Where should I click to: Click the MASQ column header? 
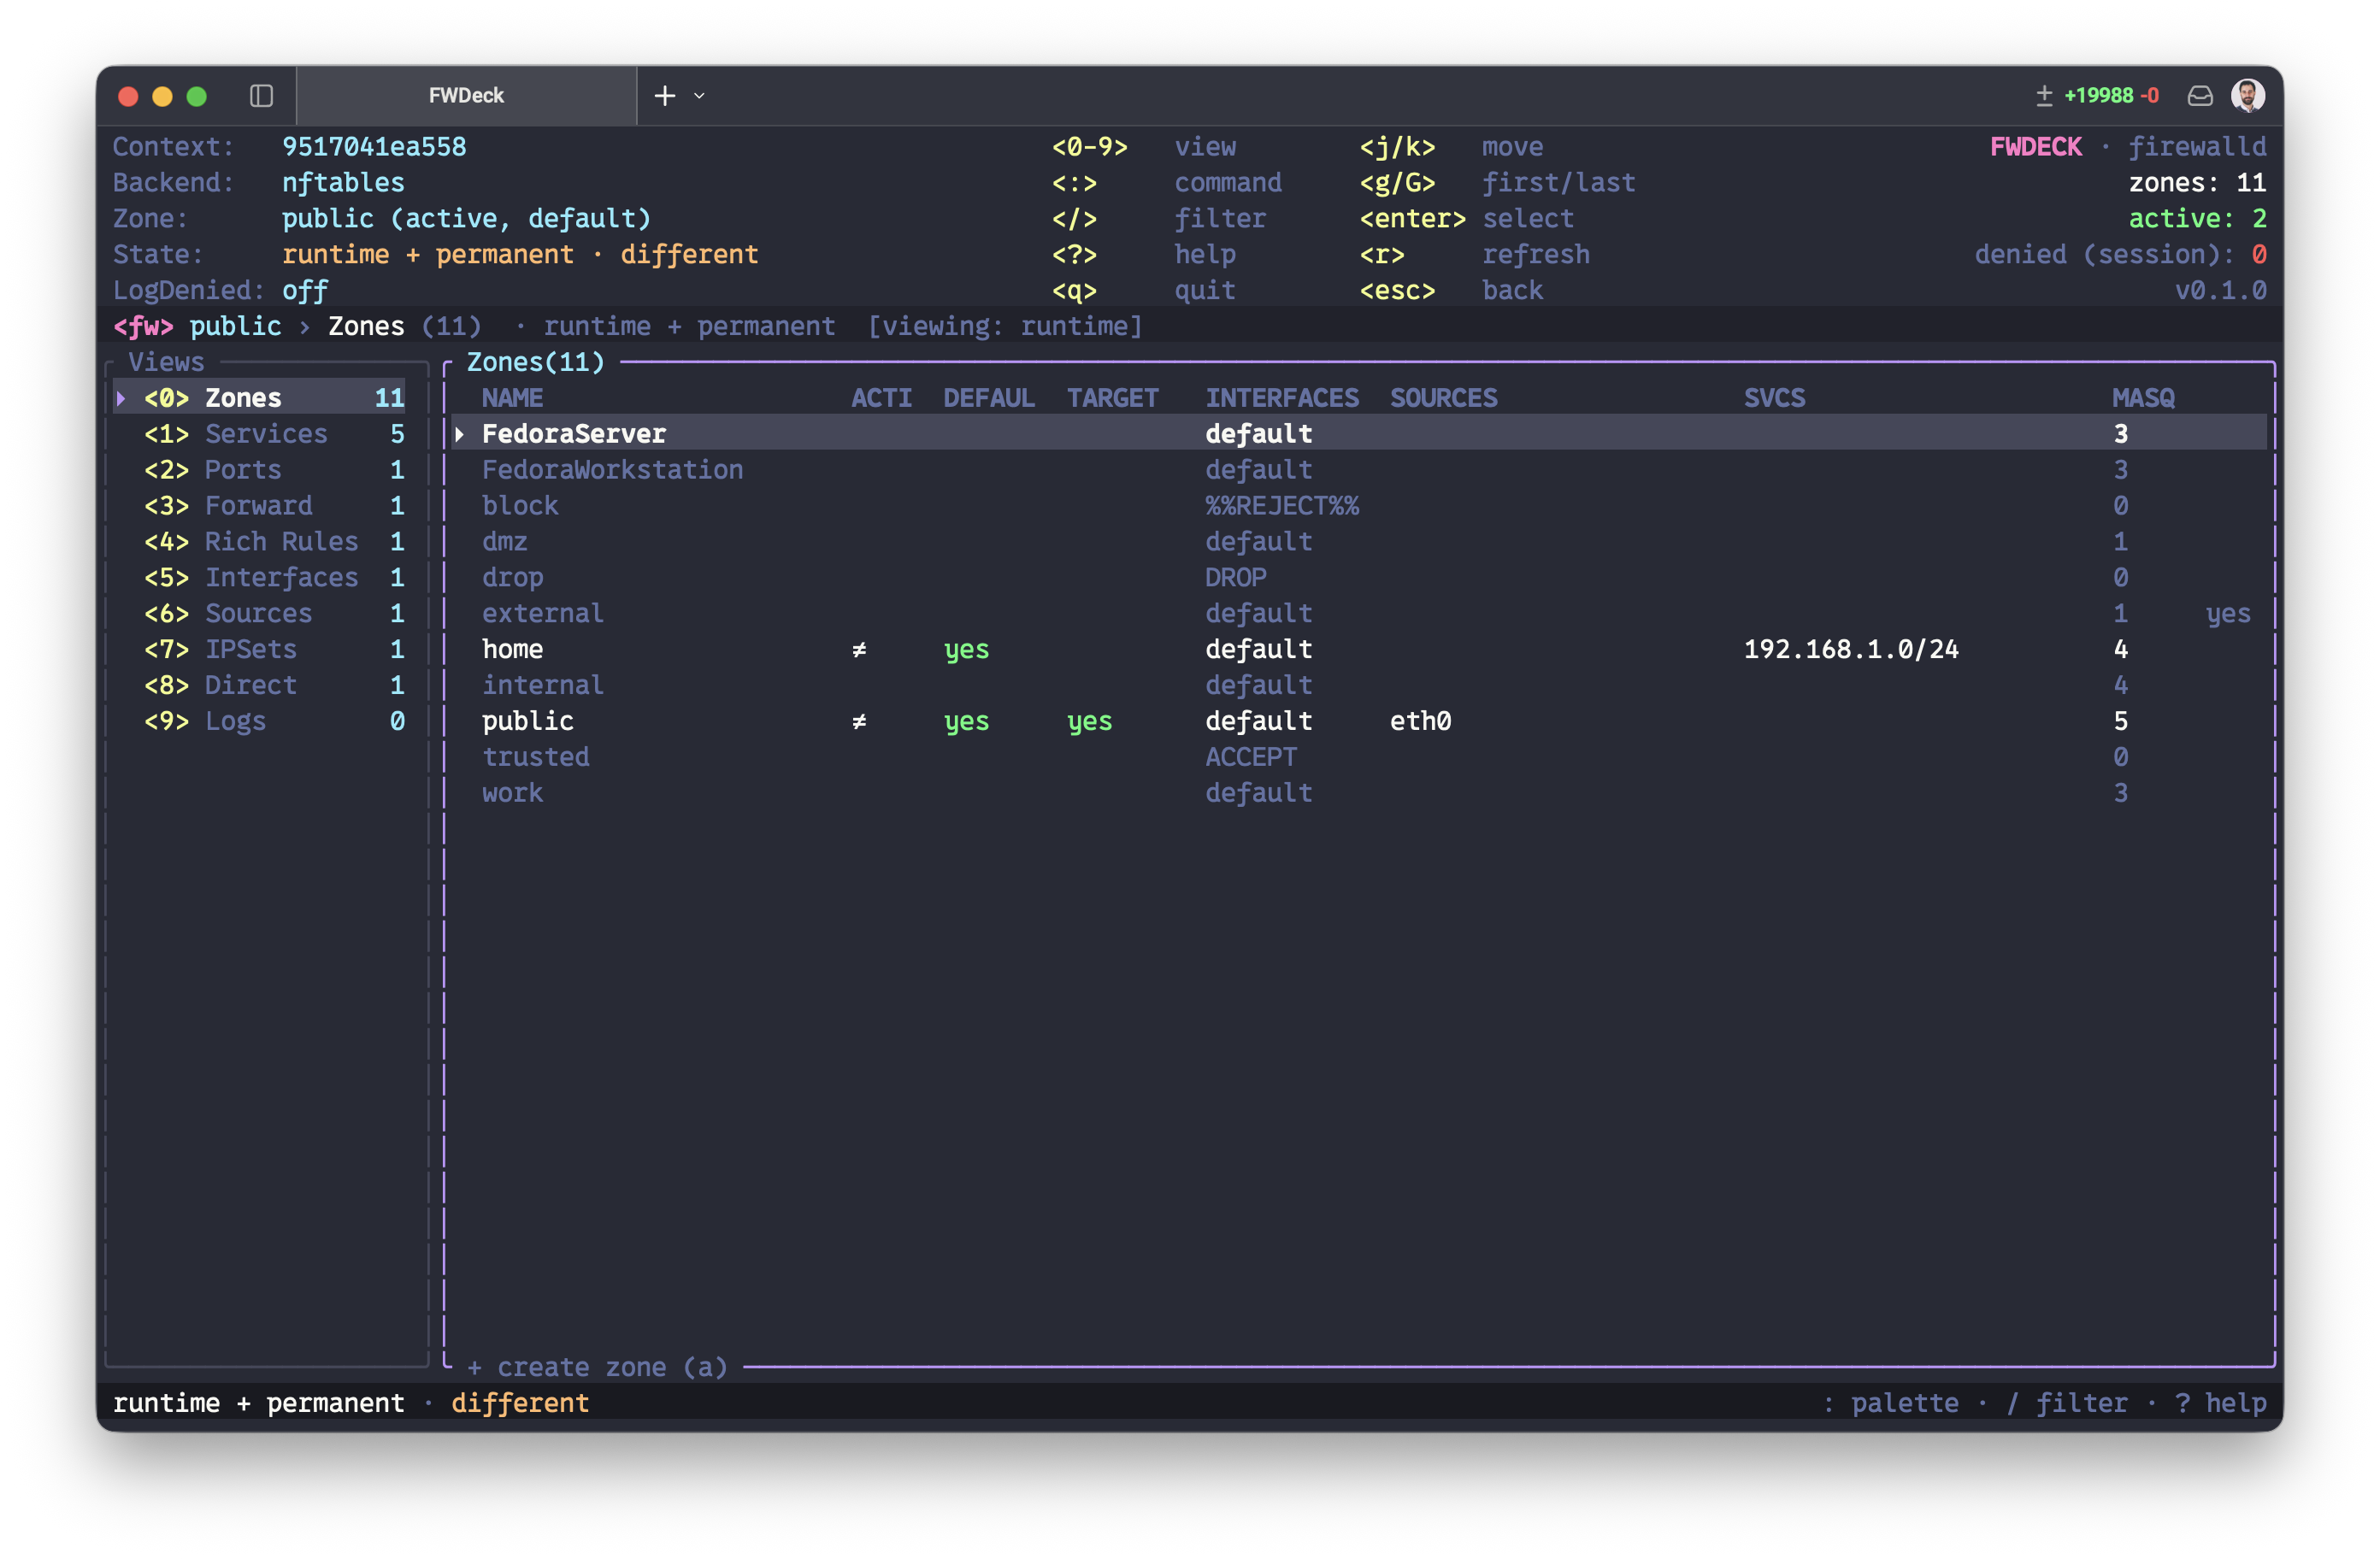tap(2143, 398)
